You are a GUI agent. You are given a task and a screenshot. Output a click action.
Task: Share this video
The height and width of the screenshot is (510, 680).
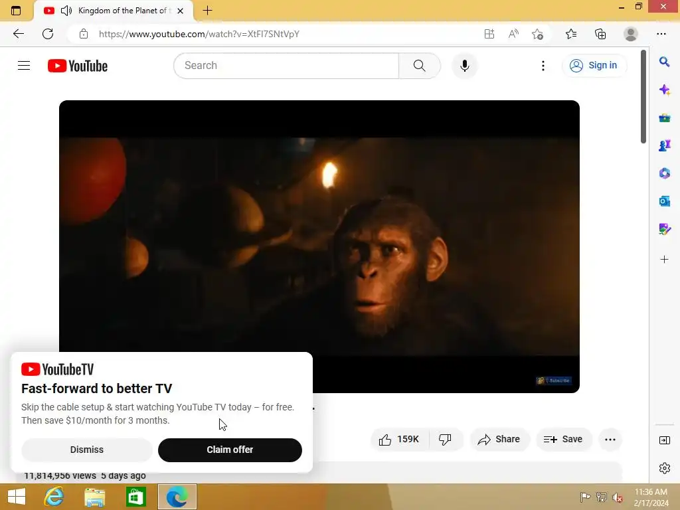pyautogui.click(x=499, y=440)
